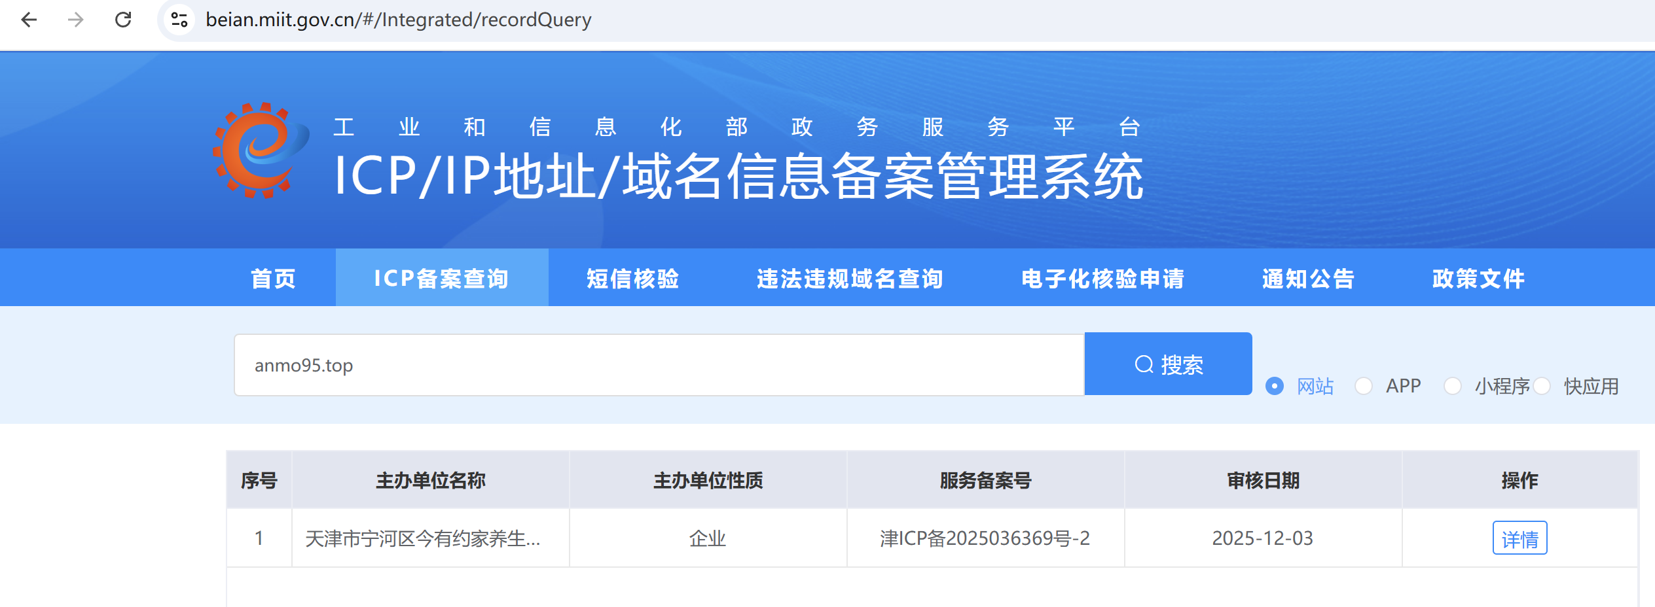Reload the page with refresh icon

[x=123, y=20]
